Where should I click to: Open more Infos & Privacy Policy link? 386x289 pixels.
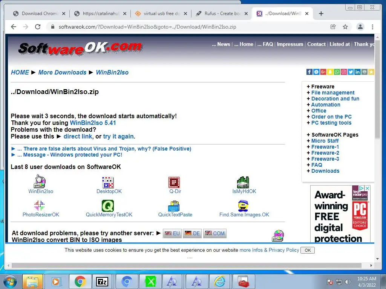[x=269, y=250]
